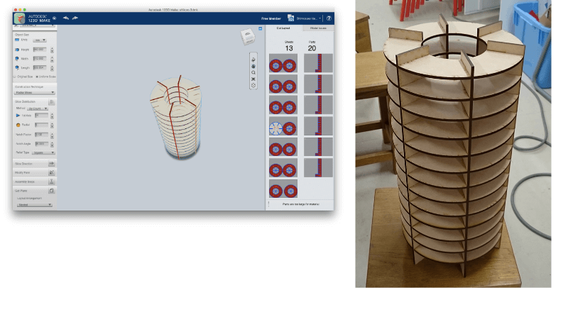Viewport: 568px width, 324px height.
Task: Click the Width value field
Action: pos(40,58)
